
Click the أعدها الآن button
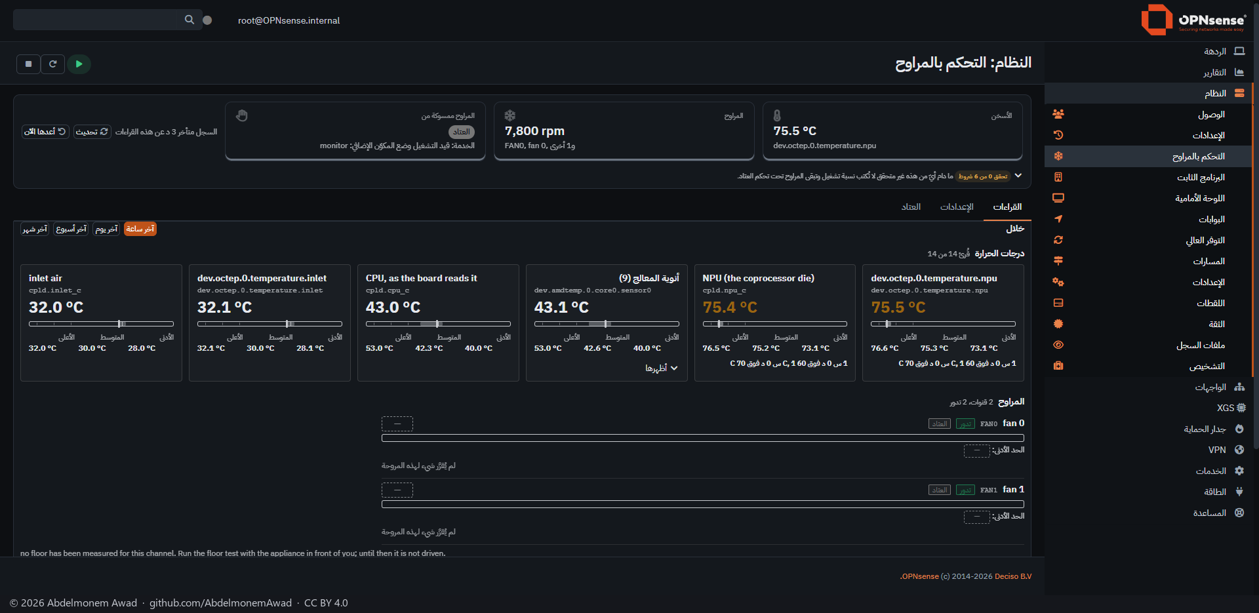click(45, 132)
